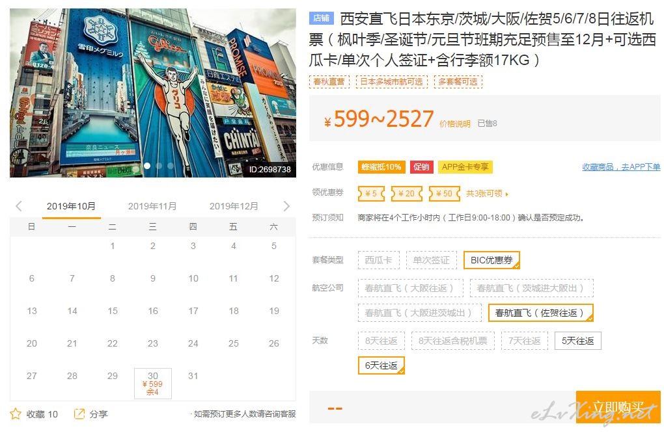Viewport: 664px width, 435px height.
Task: Click the 立即购买 buy now button
Action: (618, 406)
